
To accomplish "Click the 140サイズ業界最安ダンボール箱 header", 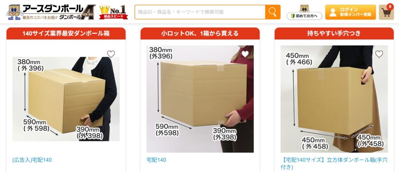I will (66, 33).
